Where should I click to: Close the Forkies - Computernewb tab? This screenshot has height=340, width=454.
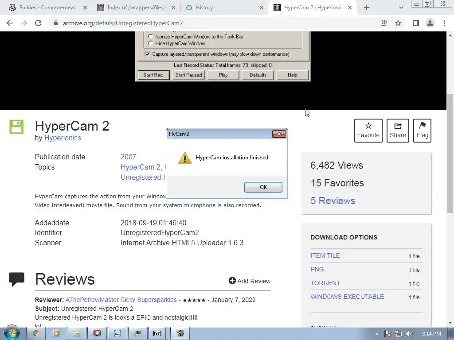[x=85, y=8]
